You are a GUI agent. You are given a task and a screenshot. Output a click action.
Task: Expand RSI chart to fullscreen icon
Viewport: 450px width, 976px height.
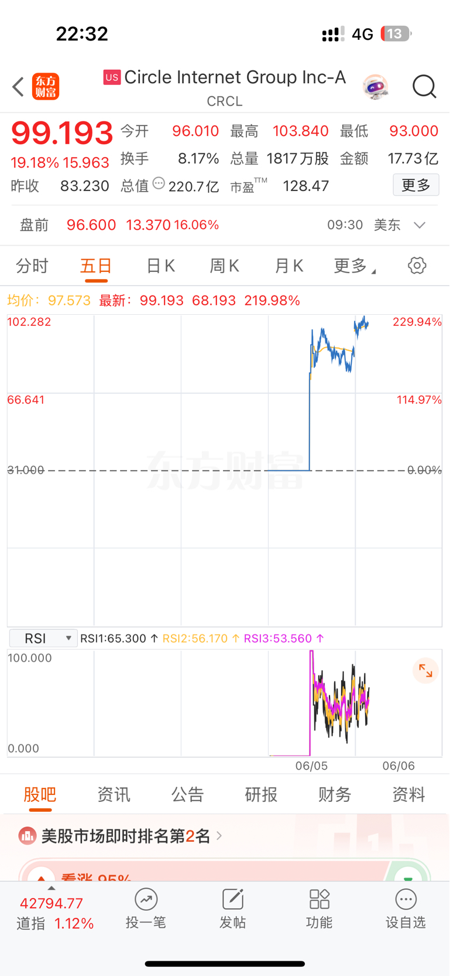coord(425,671)
